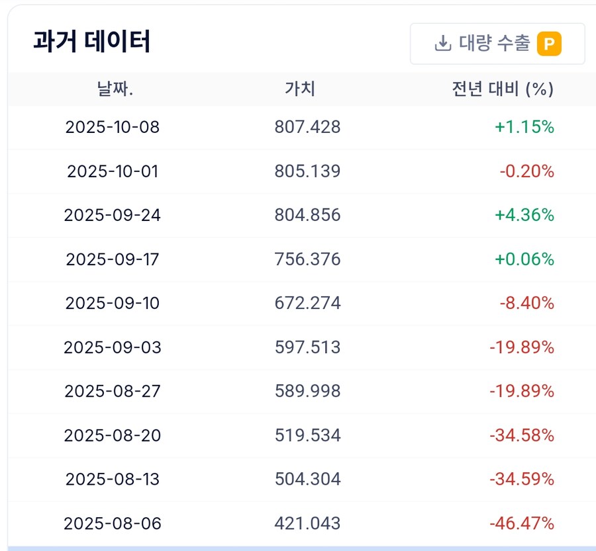This screenshot has width=596, height=551.
Task: Click the 2025-09-24 date entry
Action: [113, 215]
